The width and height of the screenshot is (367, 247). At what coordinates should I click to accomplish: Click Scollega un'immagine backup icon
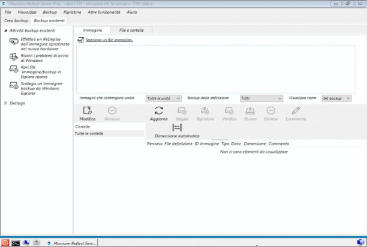click(x=14, y=85)
